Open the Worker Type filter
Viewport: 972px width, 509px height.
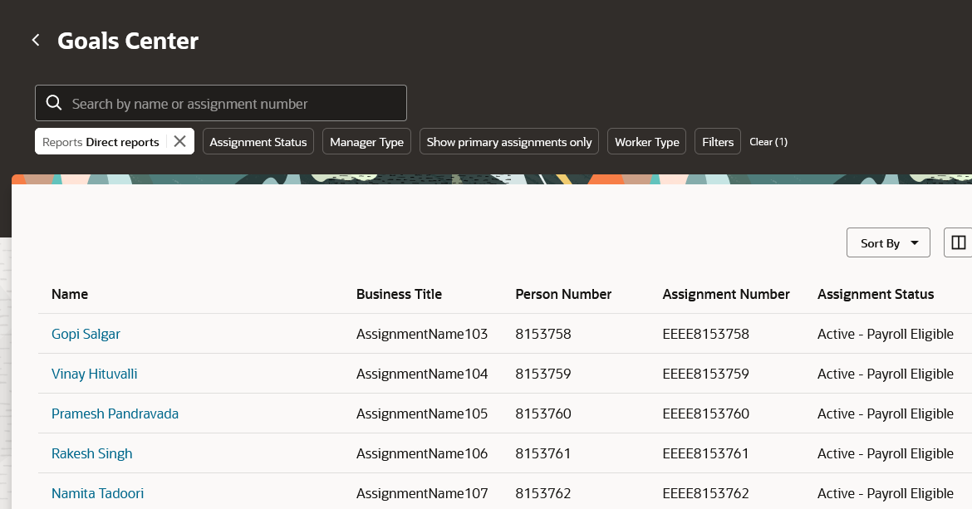click(x=646, y=142)
